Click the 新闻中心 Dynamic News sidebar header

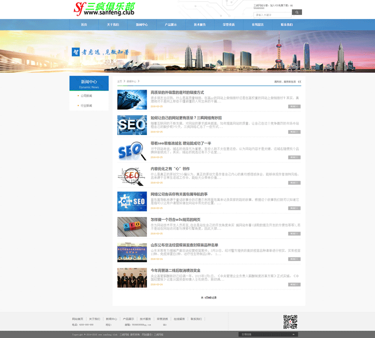[x=89, y=83]
